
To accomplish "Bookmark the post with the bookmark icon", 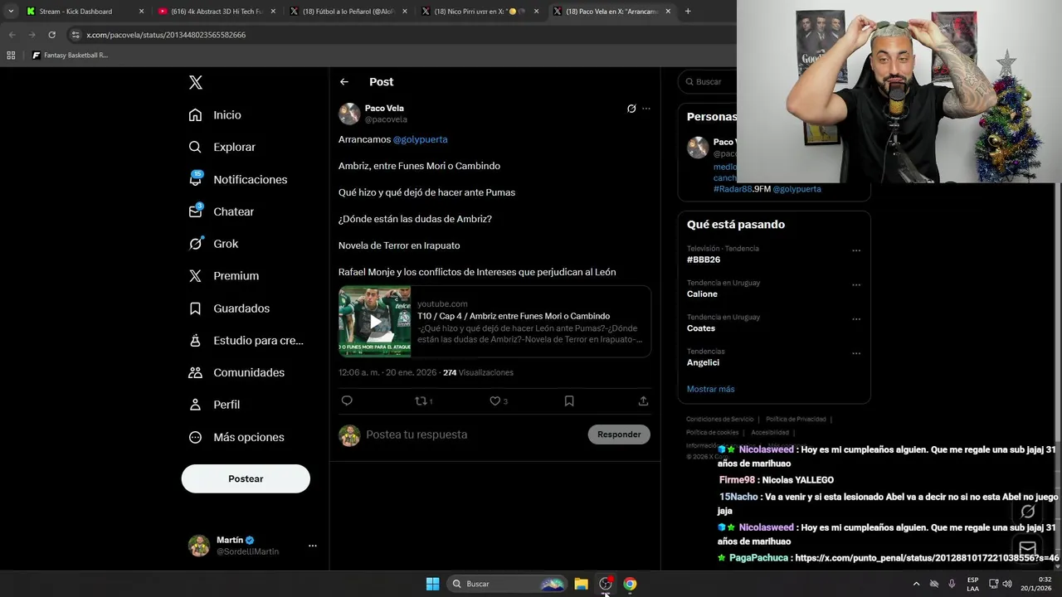I will [569, 400].
